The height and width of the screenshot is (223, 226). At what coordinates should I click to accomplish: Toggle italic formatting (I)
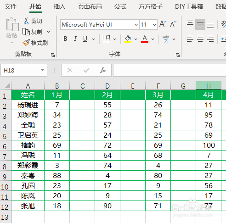[x=75, y=39]
